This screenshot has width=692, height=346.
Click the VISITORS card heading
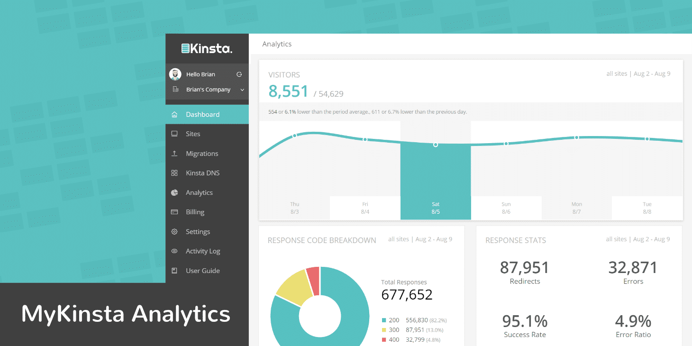pyautogui.click(x=284, y=75)
